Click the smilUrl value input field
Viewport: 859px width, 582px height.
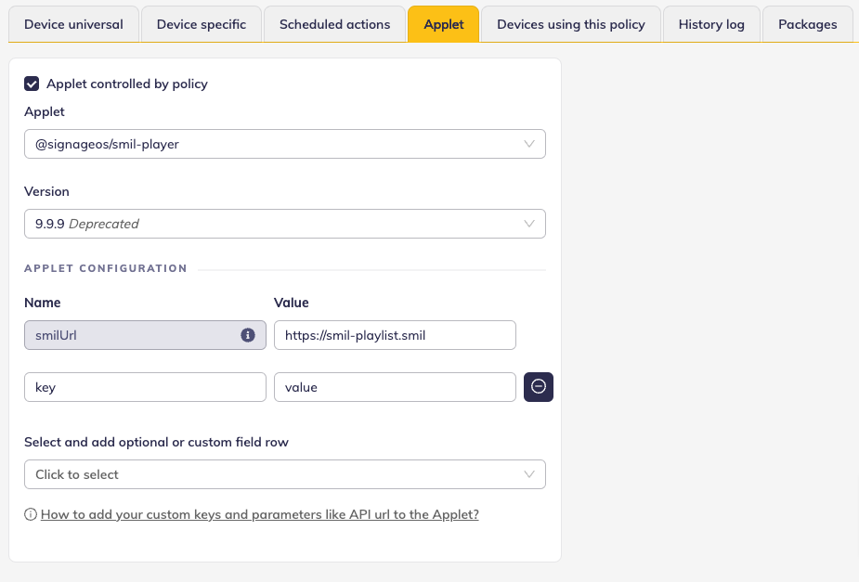[x=395, y=335]
